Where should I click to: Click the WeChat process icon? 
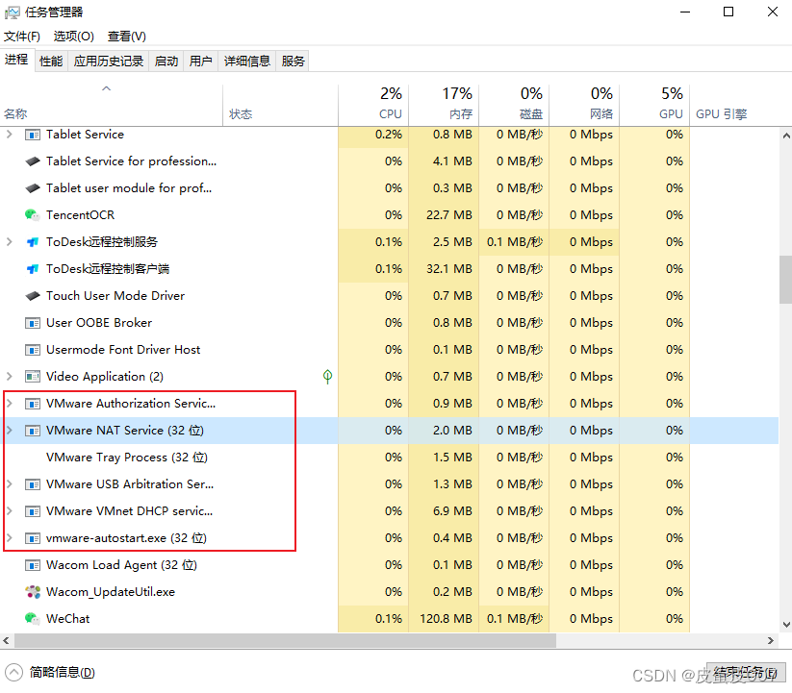click(33, 618)
